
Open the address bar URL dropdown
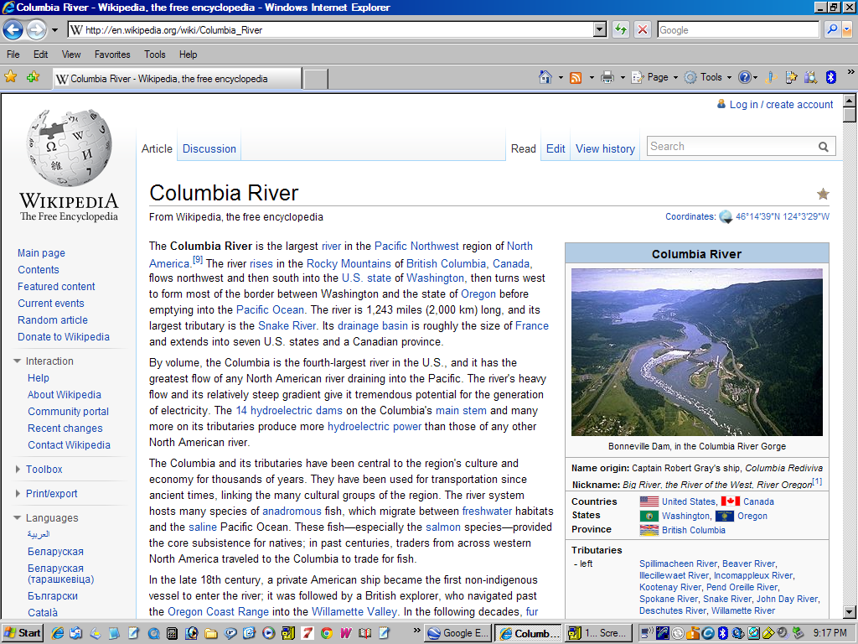coord(600,29)
